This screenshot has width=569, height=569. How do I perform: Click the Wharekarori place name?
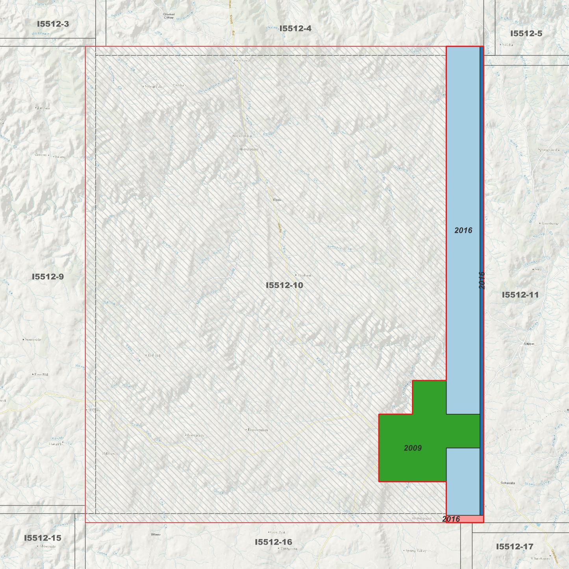(x=539, y=558)
